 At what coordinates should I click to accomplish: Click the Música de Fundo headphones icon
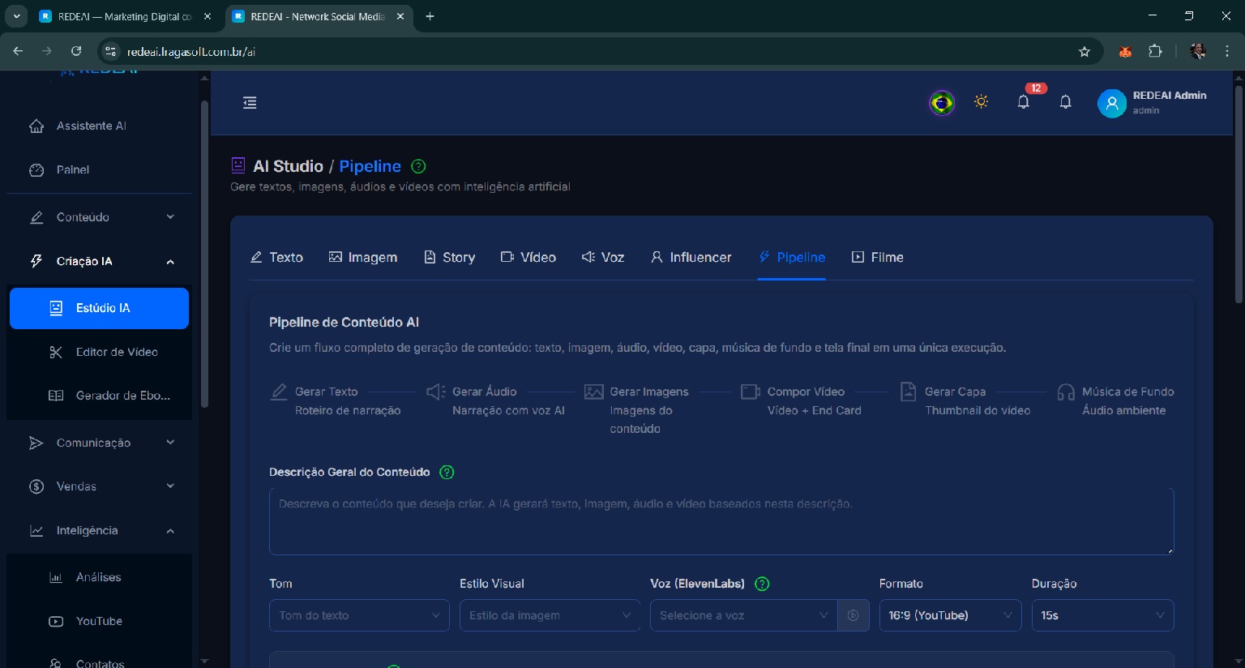[x=1066, y=392]
